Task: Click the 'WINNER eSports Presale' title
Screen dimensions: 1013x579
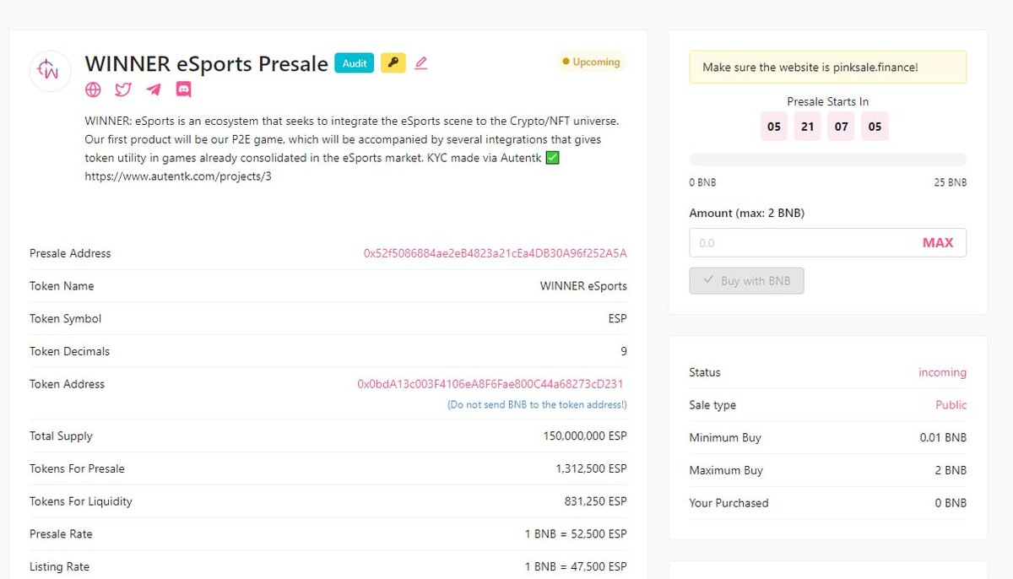Action: point(207,63)
